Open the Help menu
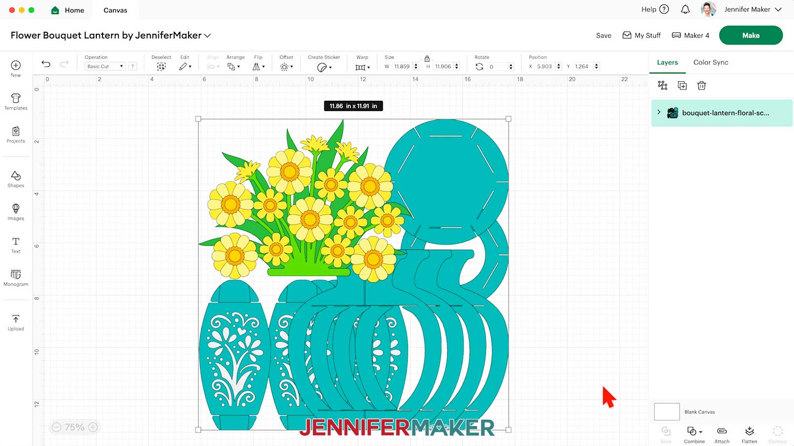The height and width of the screenshot is (446, 794). [x=655, y=9]
